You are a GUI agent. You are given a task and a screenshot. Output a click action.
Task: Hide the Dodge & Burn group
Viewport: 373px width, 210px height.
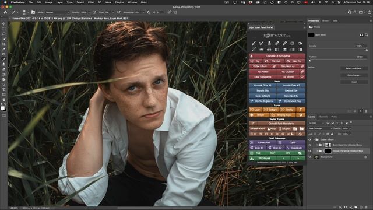[x=309, y=139]
